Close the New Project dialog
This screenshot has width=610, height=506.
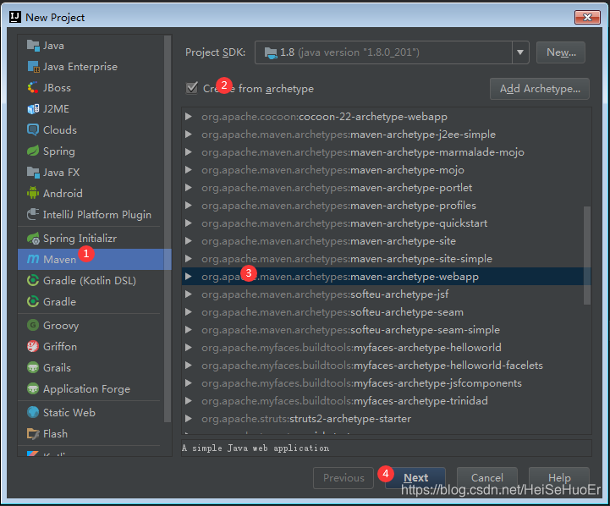click(587, 17)
